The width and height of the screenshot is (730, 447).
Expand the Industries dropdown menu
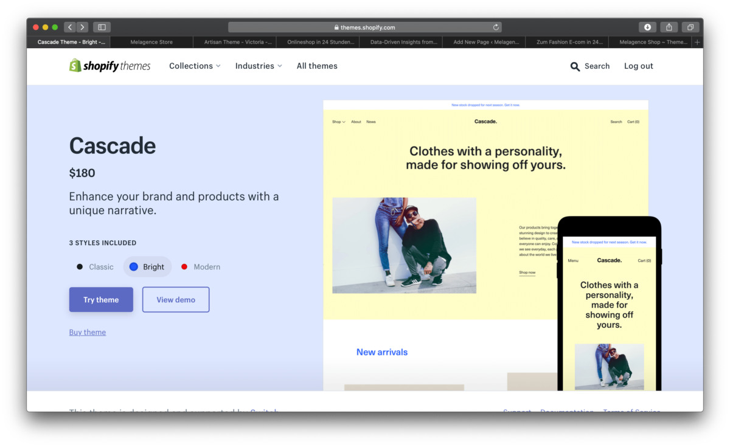(259, 66)
